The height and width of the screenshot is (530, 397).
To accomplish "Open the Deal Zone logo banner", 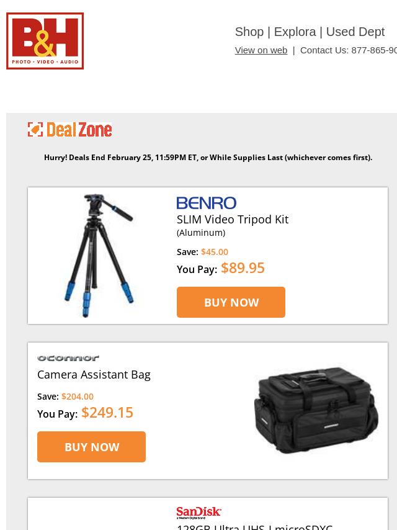I will pyautogui.click(x=69, y=130).
